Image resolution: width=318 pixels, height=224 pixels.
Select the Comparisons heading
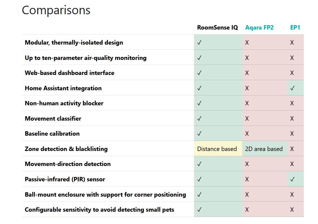click(x=56, y=10)
